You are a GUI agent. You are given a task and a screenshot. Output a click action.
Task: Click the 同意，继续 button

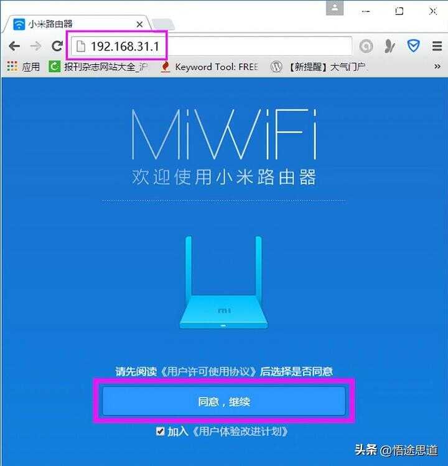224,401
